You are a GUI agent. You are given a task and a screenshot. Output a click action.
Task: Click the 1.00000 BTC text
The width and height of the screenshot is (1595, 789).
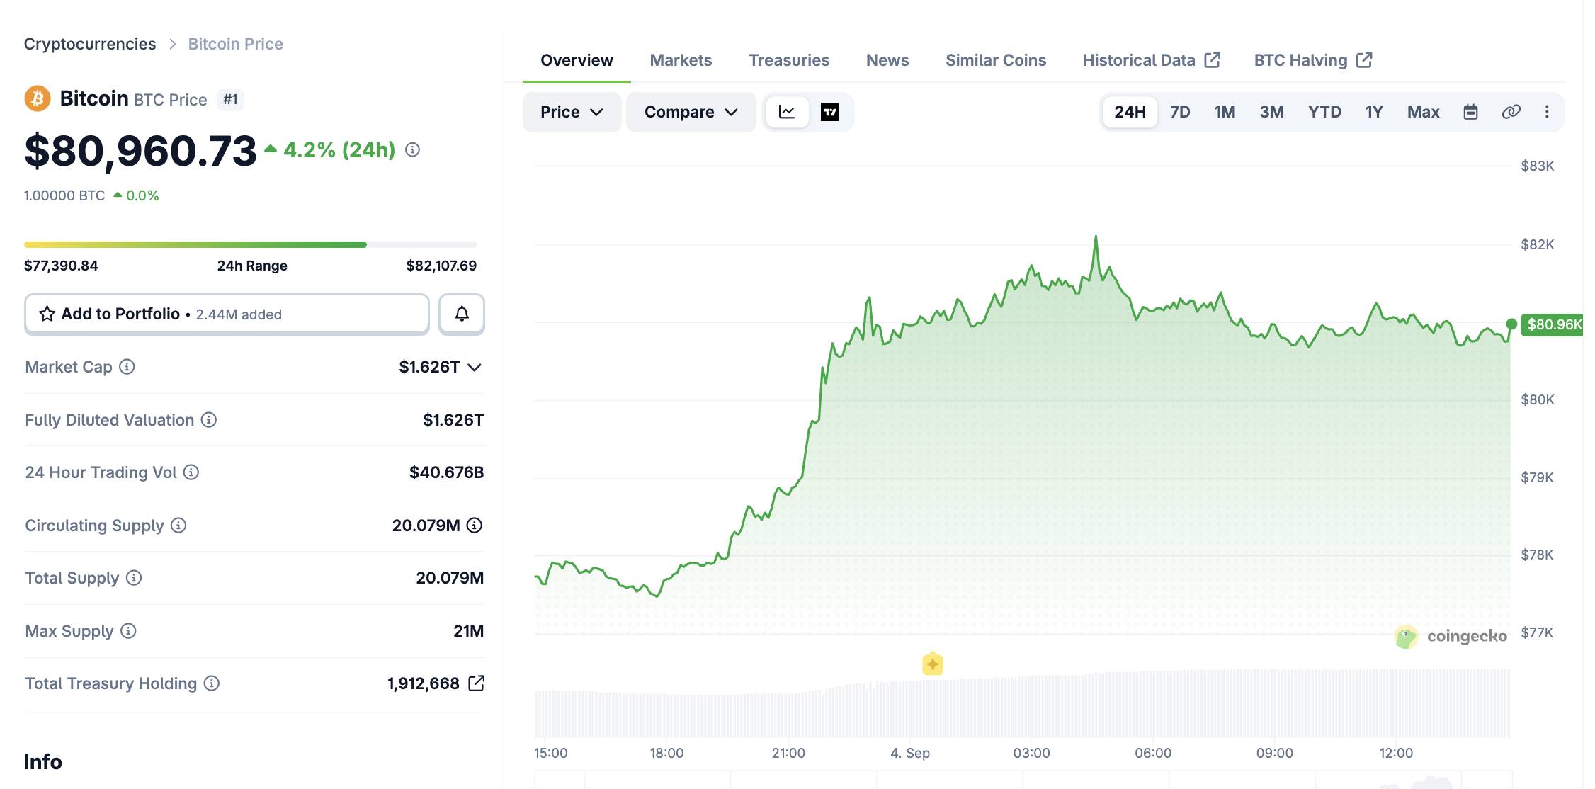tap(64, 195)
